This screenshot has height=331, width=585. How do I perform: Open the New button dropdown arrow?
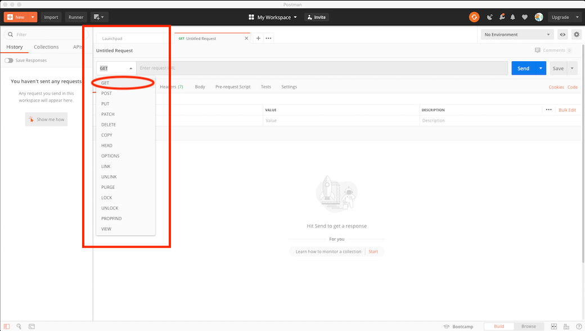pos(33,17)
